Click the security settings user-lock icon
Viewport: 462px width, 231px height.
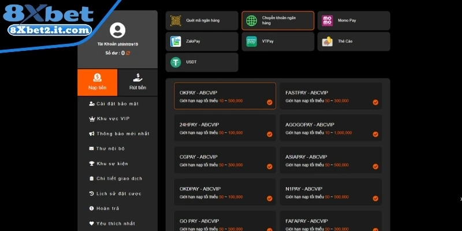point(92,104)
